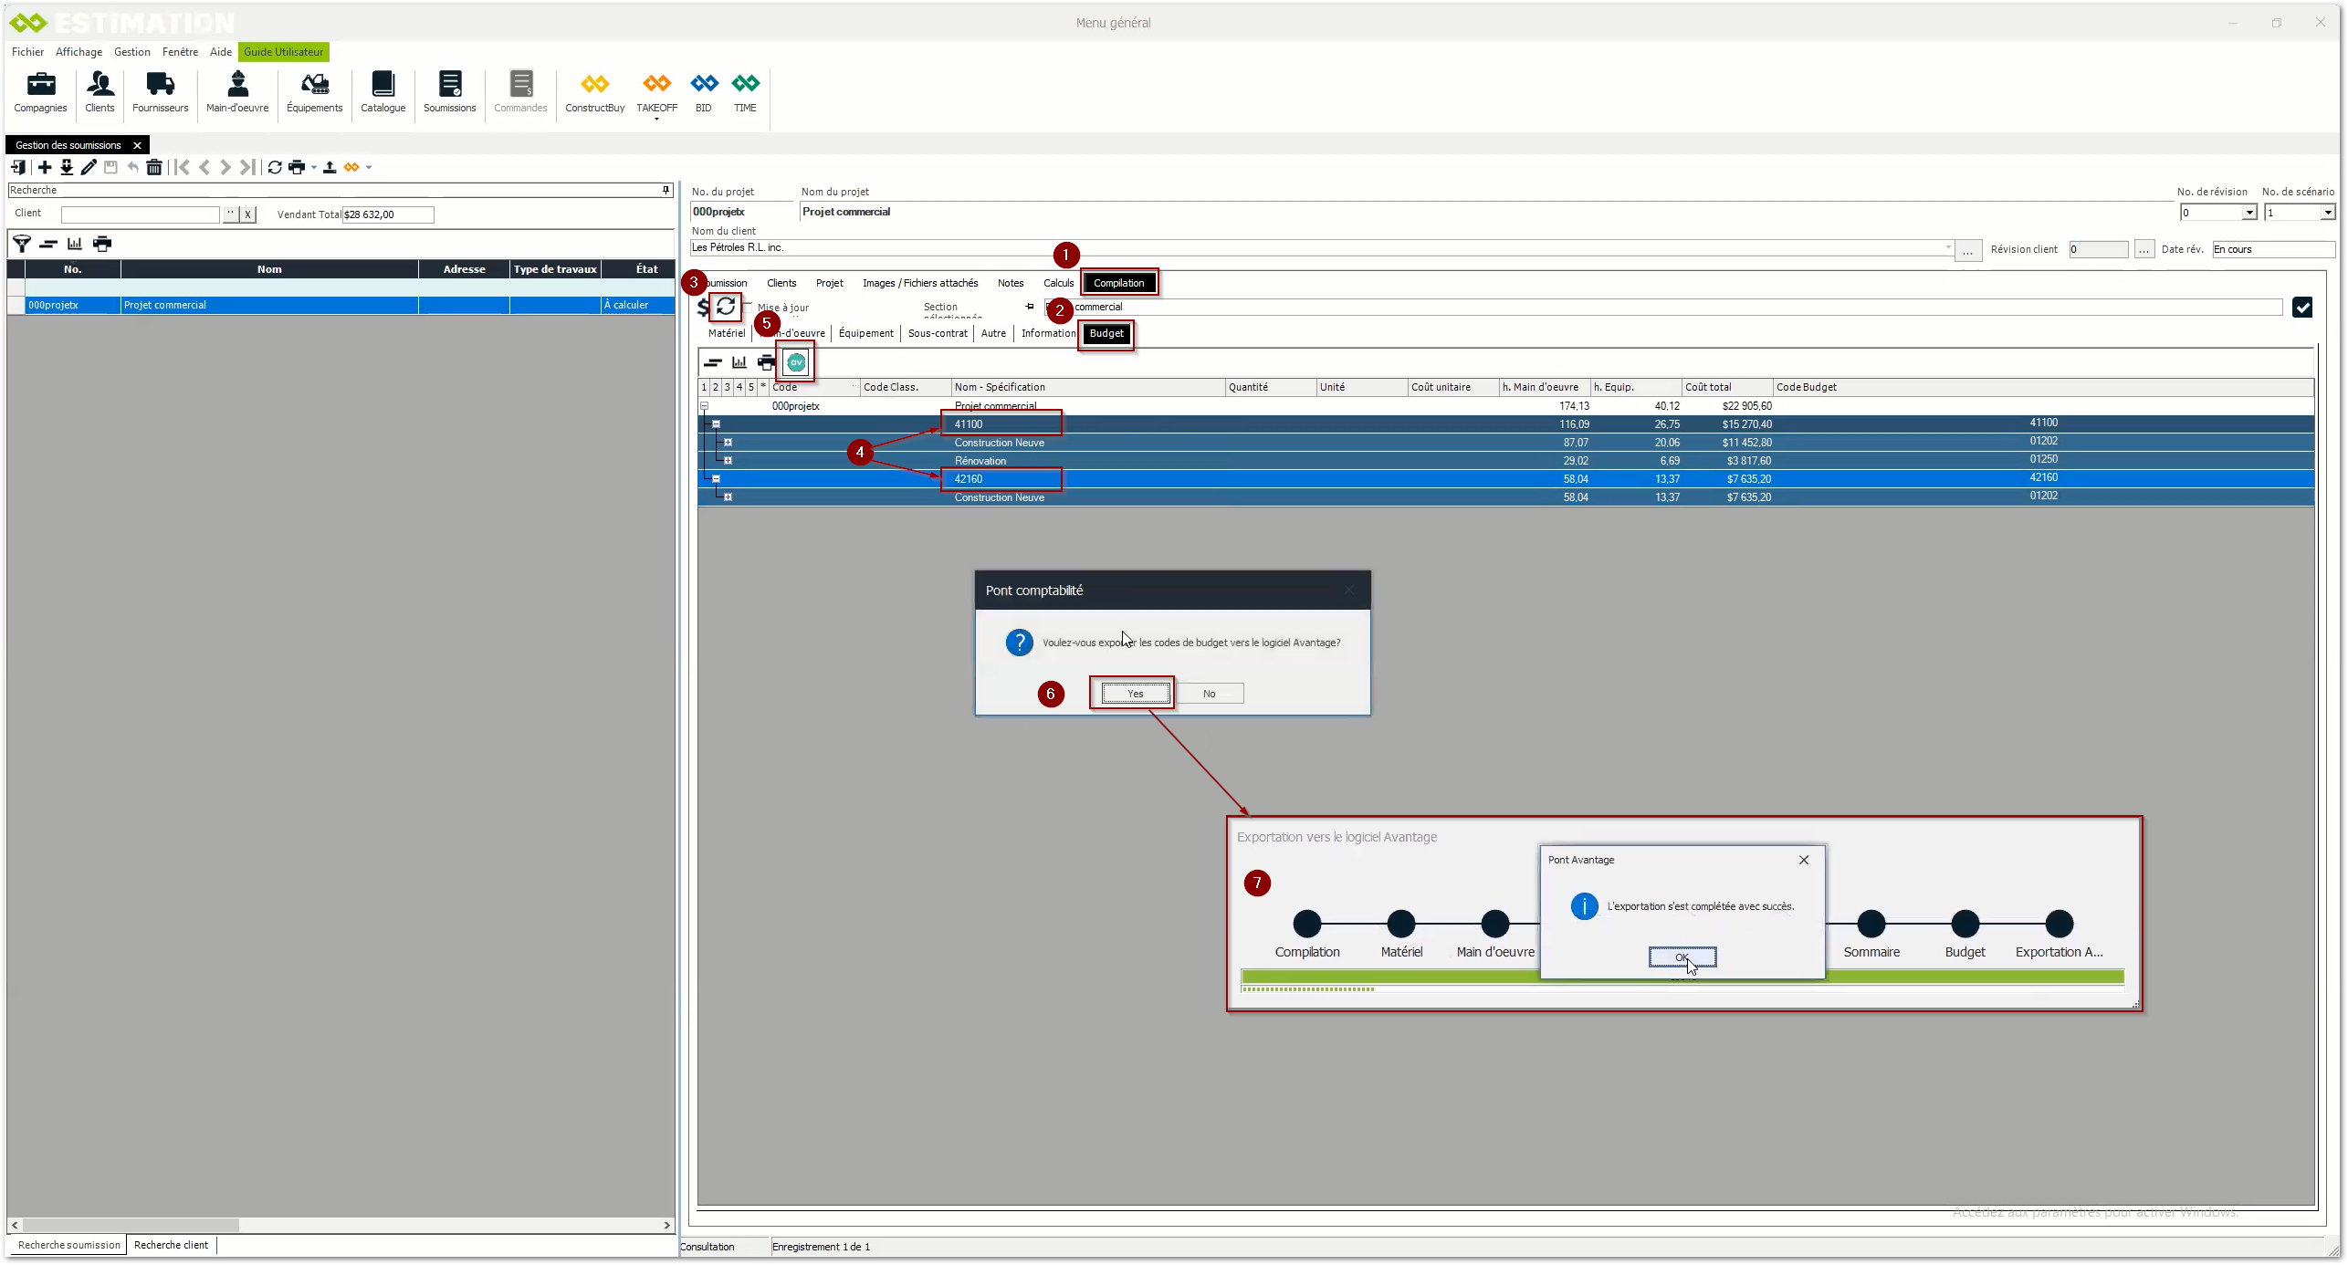Click the Mise à jour refresh icon
This screenshot has width=2348, height=1265.
click(726, 307)
